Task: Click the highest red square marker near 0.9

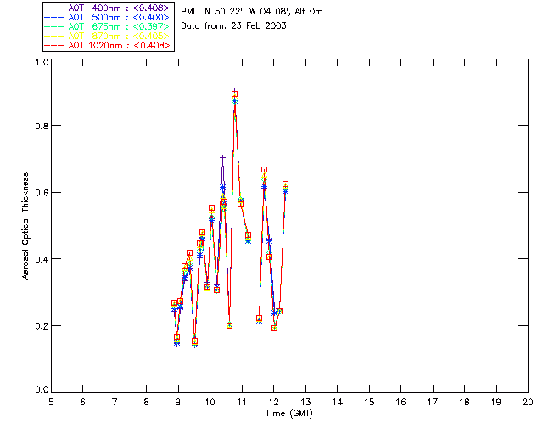Action: pyautogui.click(x=234, y=94)
